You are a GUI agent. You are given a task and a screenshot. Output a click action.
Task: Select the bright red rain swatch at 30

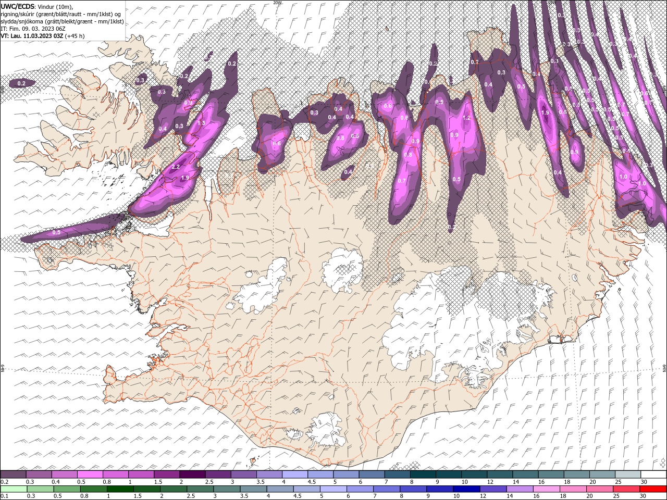point(653,489)
